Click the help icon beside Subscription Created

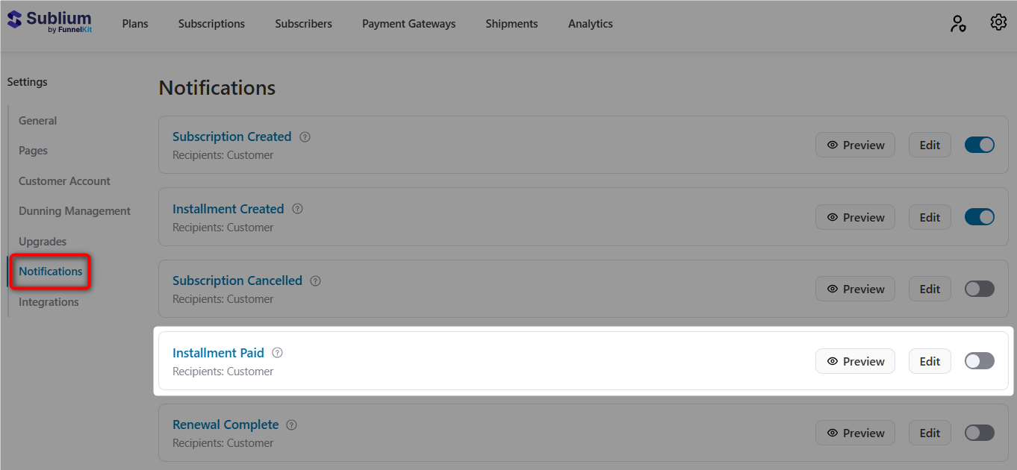click(x=305, y=137)
